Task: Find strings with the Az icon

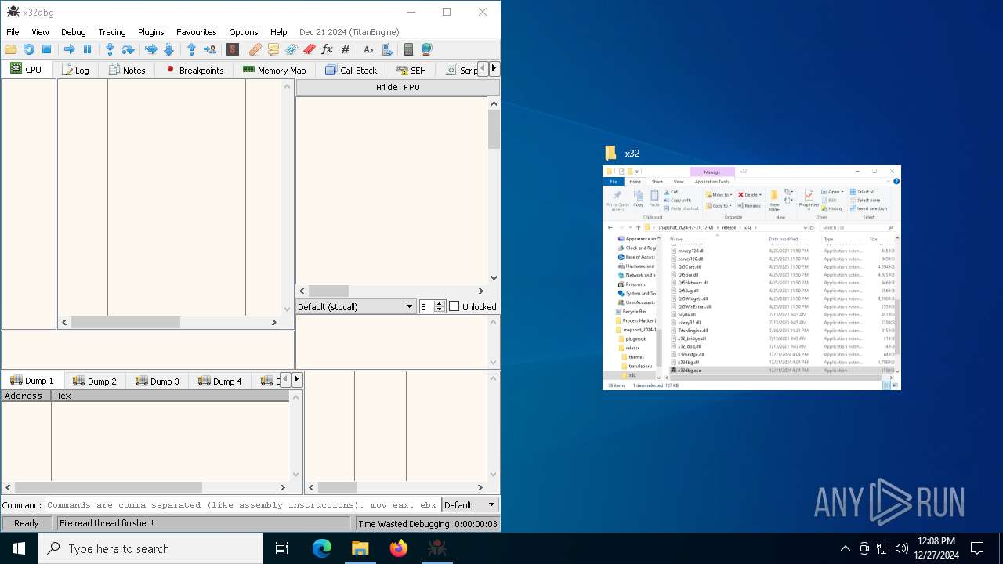Action: [368, 49]
